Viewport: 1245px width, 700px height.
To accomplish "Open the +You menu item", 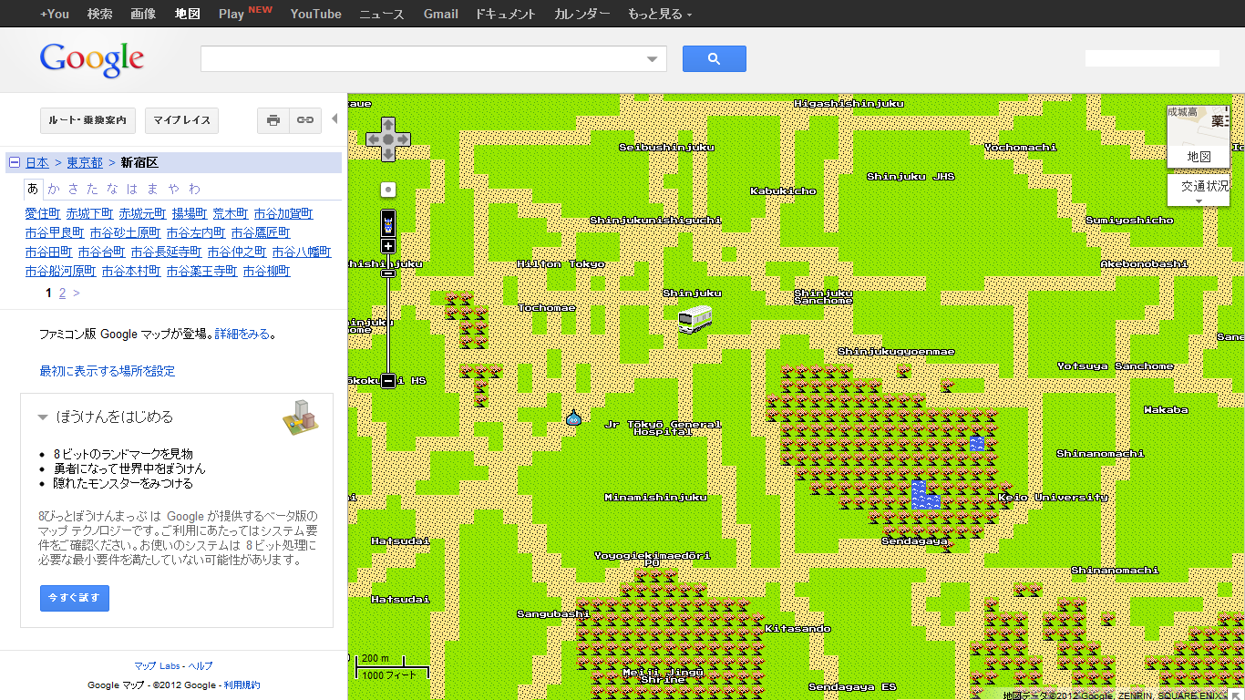I will (x=55, y=14).
